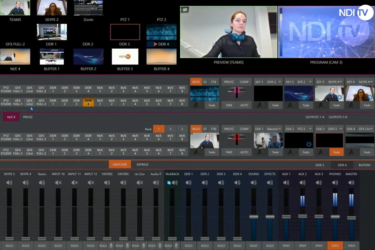Open the gear settings on KEY 4 thumbnail
Viewport: 375px width, 250px height.
pos(371,98)
